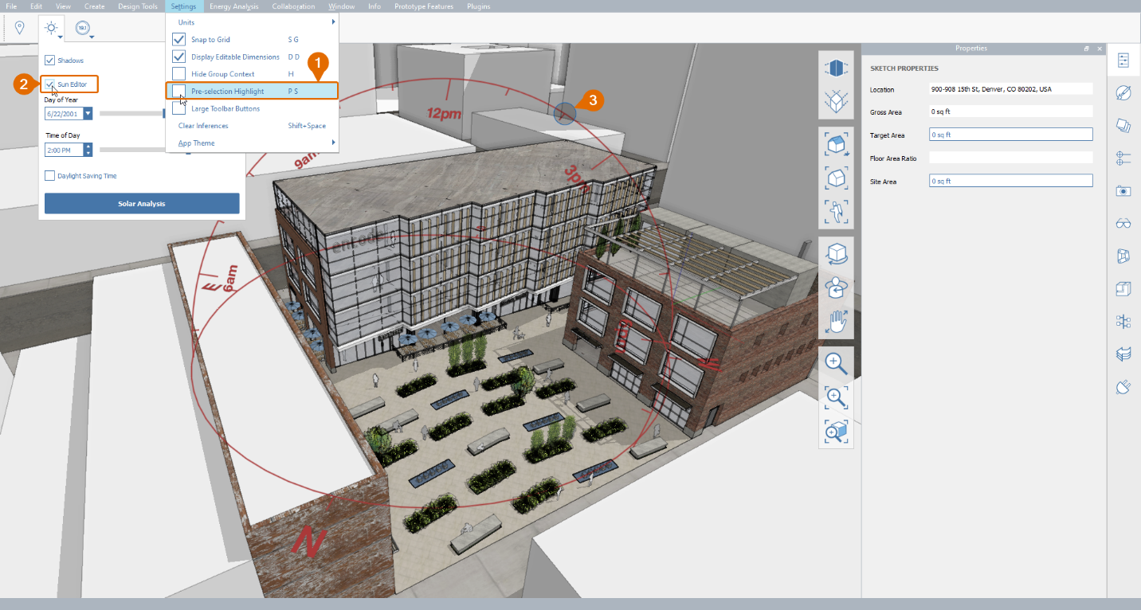Click the Set Location pin icon
Screen dimensions: 1141x610
point(20,29)
